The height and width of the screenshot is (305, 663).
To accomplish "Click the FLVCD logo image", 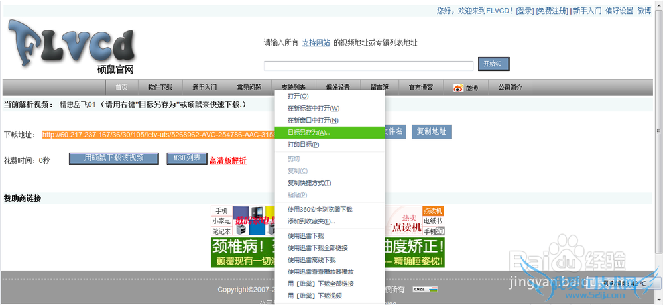I will pyautogui.click(x=72, y=47).
